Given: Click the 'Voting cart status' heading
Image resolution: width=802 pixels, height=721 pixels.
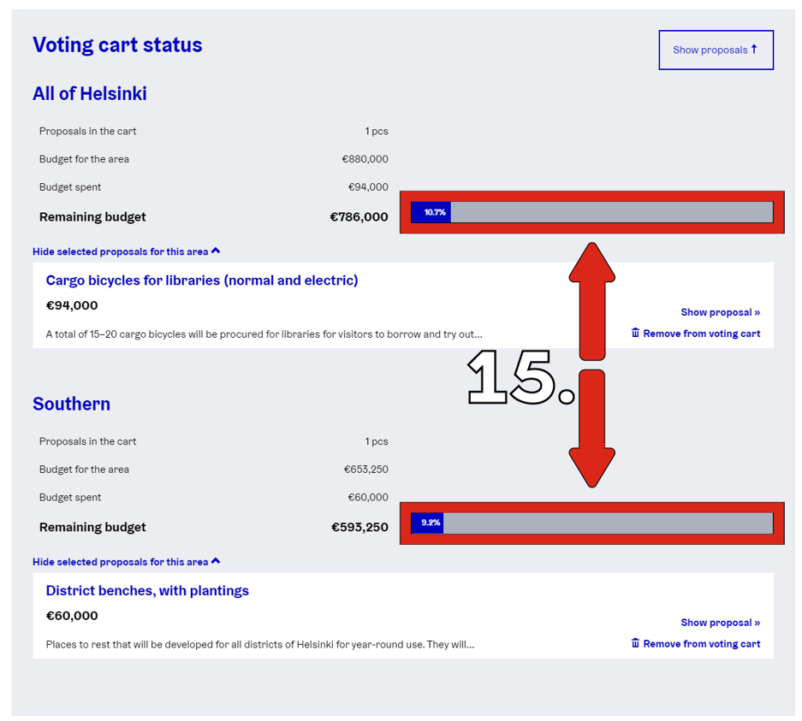Looking at the screenshot, I should (x=117, y=45).
